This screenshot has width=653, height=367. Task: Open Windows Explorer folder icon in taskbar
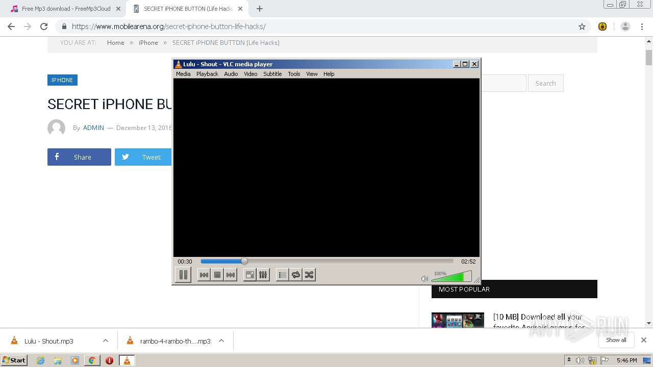(58, 360)
